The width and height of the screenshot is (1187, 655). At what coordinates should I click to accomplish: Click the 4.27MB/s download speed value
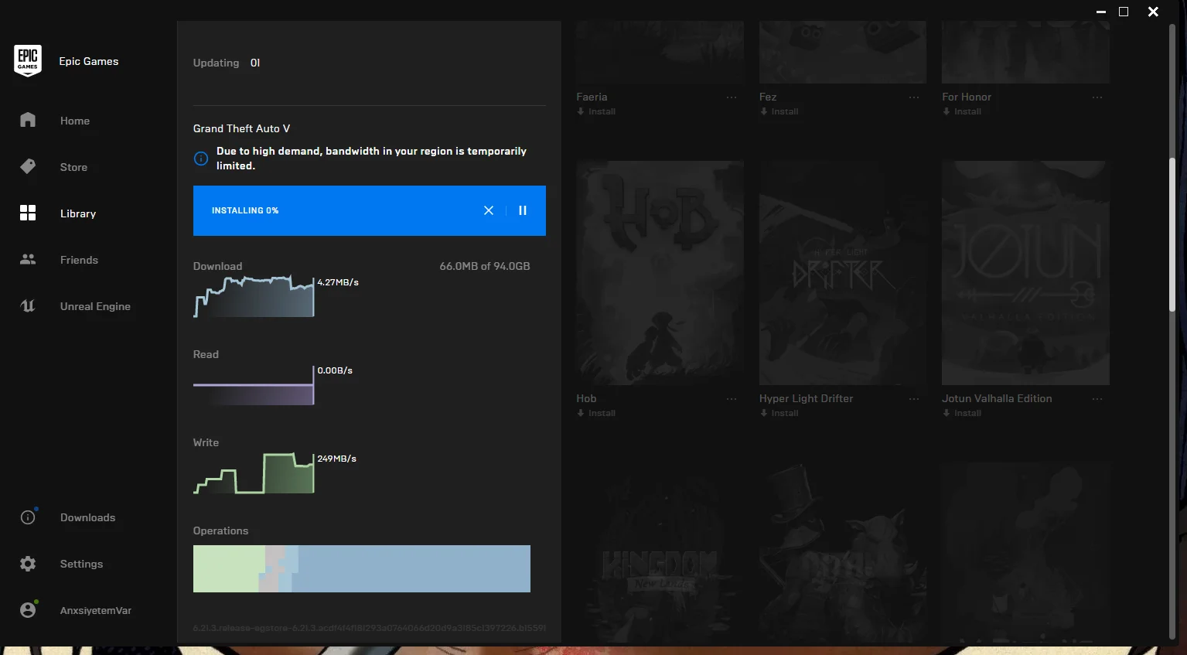coord(338,282)
